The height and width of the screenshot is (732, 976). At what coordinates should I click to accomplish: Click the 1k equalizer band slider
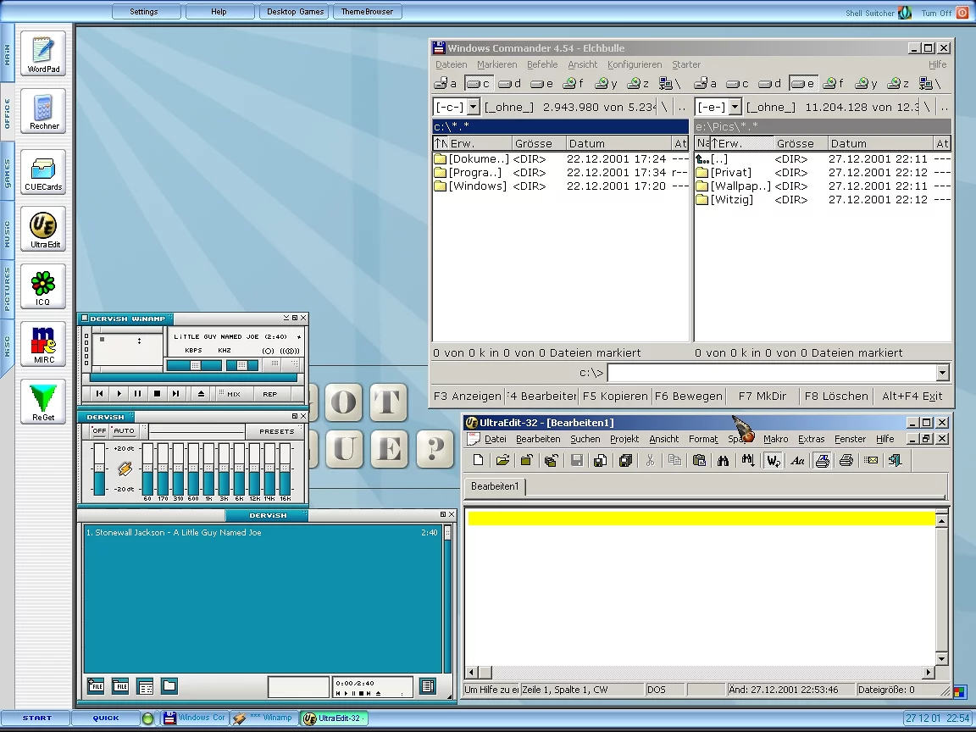pos(208,469)
